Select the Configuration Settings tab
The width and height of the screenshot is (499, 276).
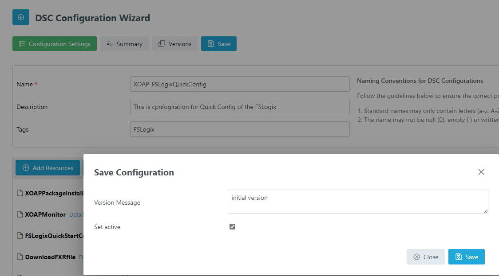55,43
